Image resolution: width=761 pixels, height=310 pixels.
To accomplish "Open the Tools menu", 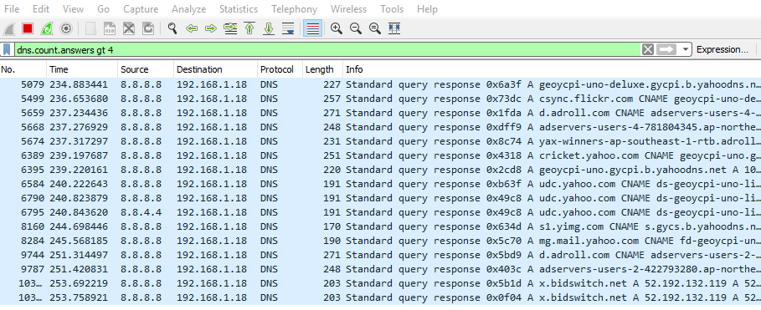I will click(x=392, y=8).
